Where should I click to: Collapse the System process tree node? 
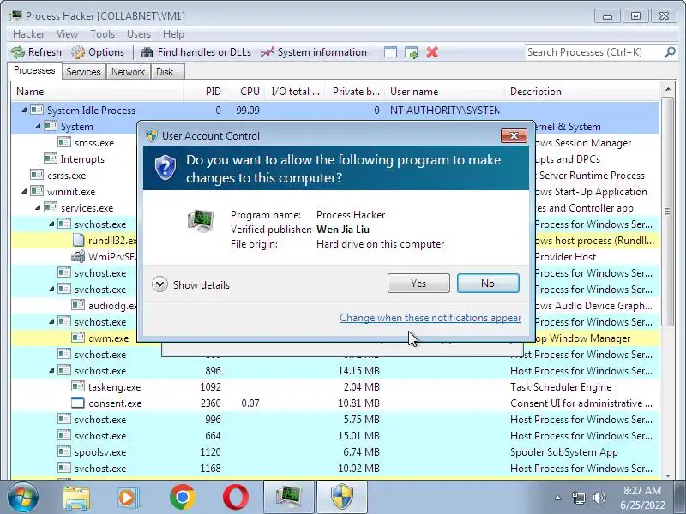(x=38, y=126)
